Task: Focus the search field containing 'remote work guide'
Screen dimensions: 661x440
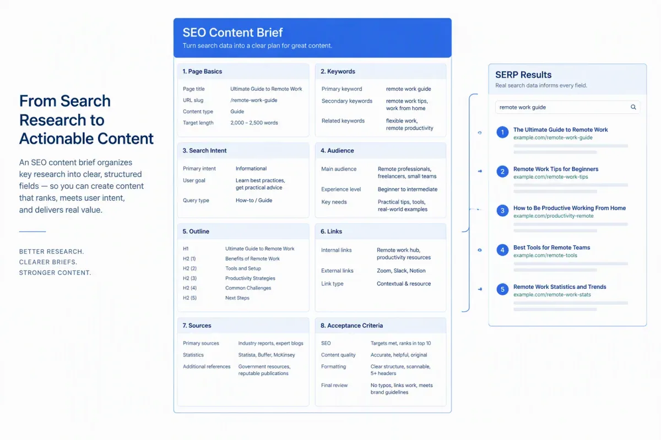Action: tap(567, 107)
